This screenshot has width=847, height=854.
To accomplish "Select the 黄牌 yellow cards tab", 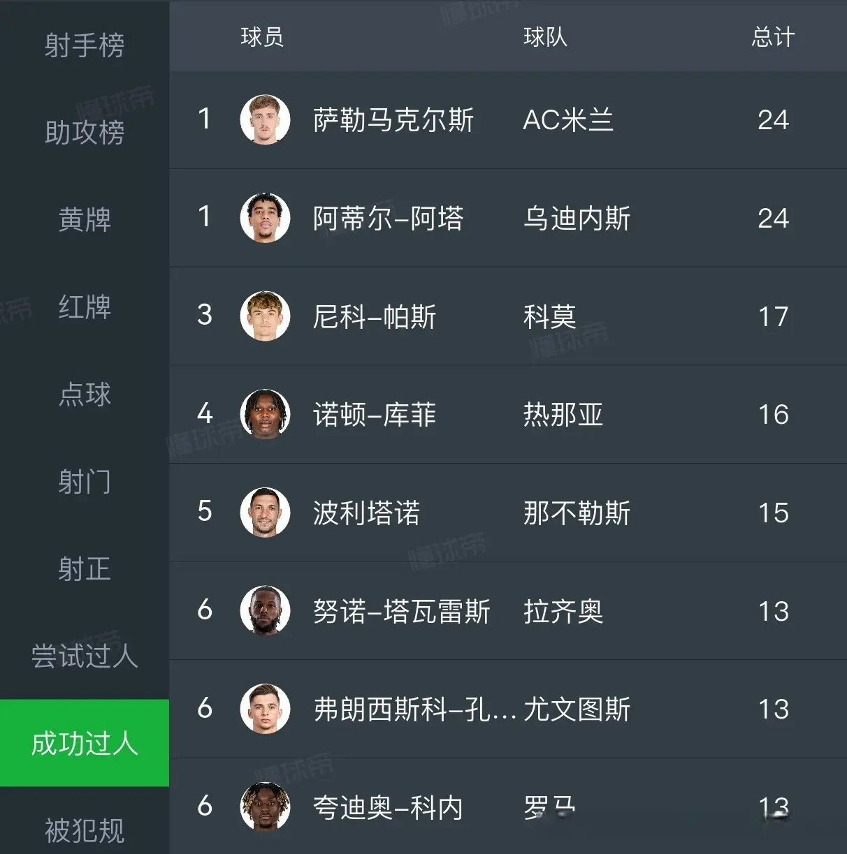I will (85, 219).
